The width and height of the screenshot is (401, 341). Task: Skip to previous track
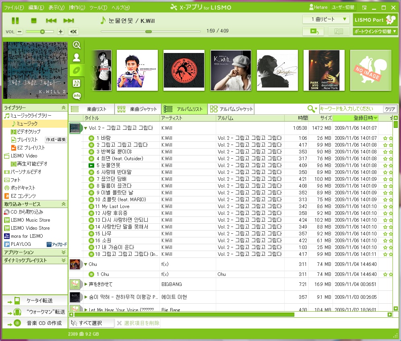coord(51,20)
